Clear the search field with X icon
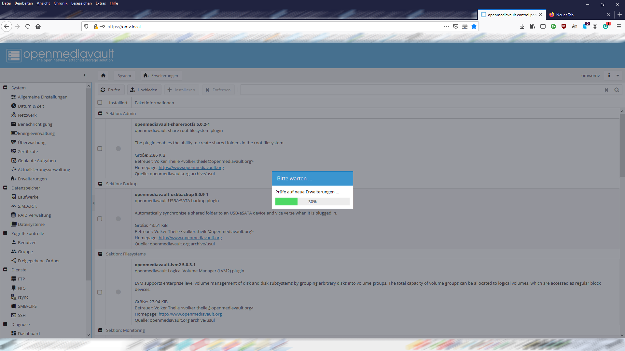This screenshot has width=625, height=351. [x=606, y=90]
